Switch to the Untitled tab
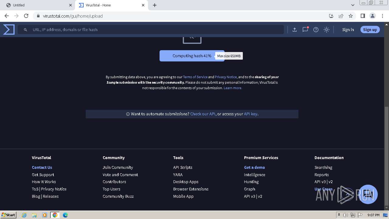This screenshot has width=389, height=219. tap(38, 5)
